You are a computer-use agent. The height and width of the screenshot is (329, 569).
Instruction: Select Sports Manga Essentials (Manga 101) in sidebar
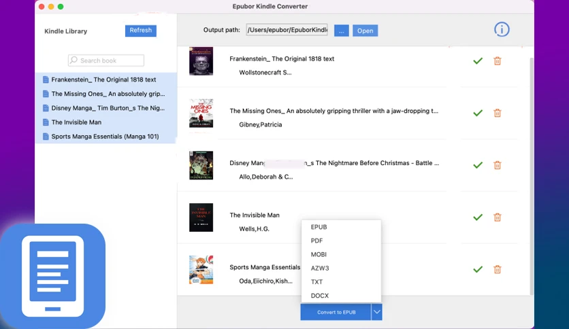(105, 137)
